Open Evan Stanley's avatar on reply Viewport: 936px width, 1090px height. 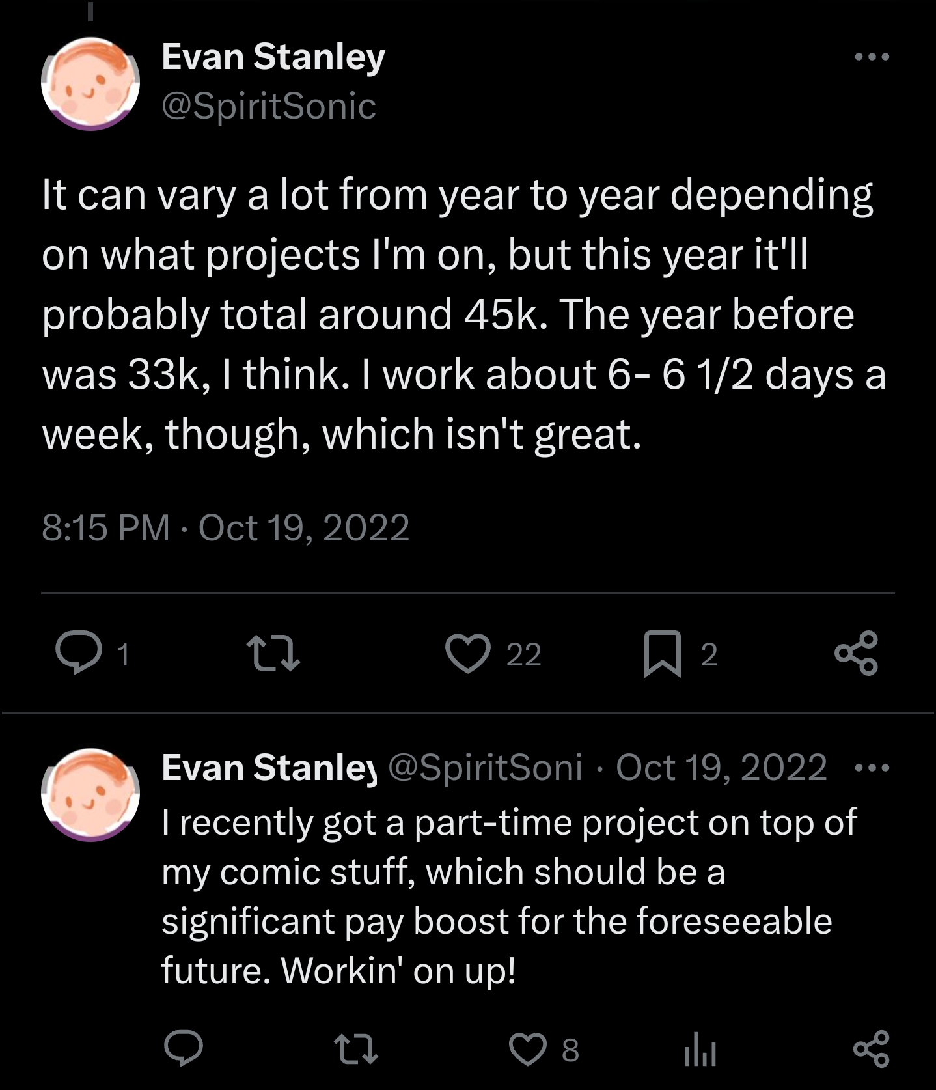coord(90,794)
